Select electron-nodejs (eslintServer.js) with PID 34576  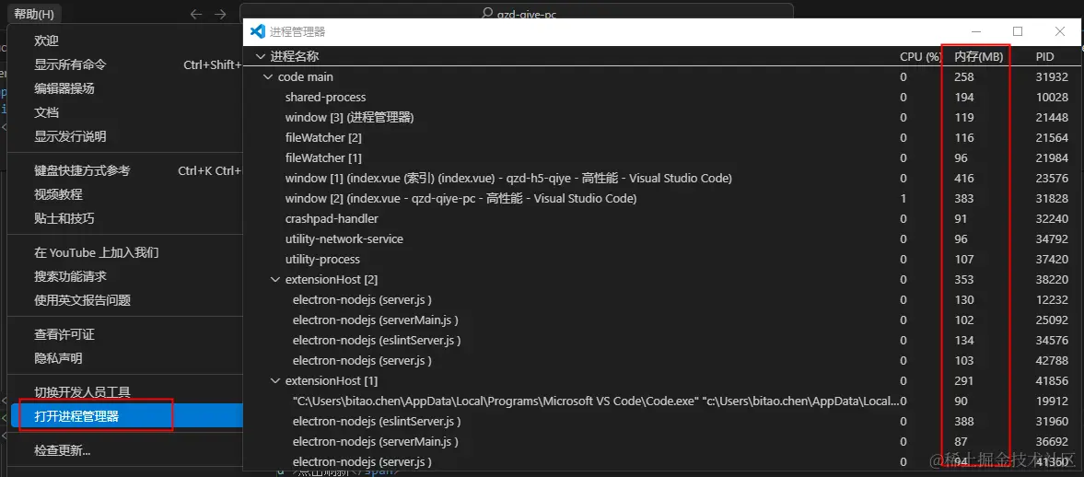tap(663, 340)
